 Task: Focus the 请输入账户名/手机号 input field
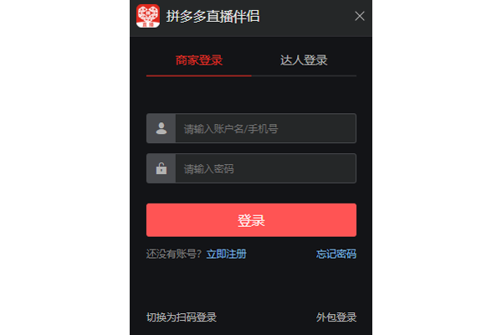[266, 128]
